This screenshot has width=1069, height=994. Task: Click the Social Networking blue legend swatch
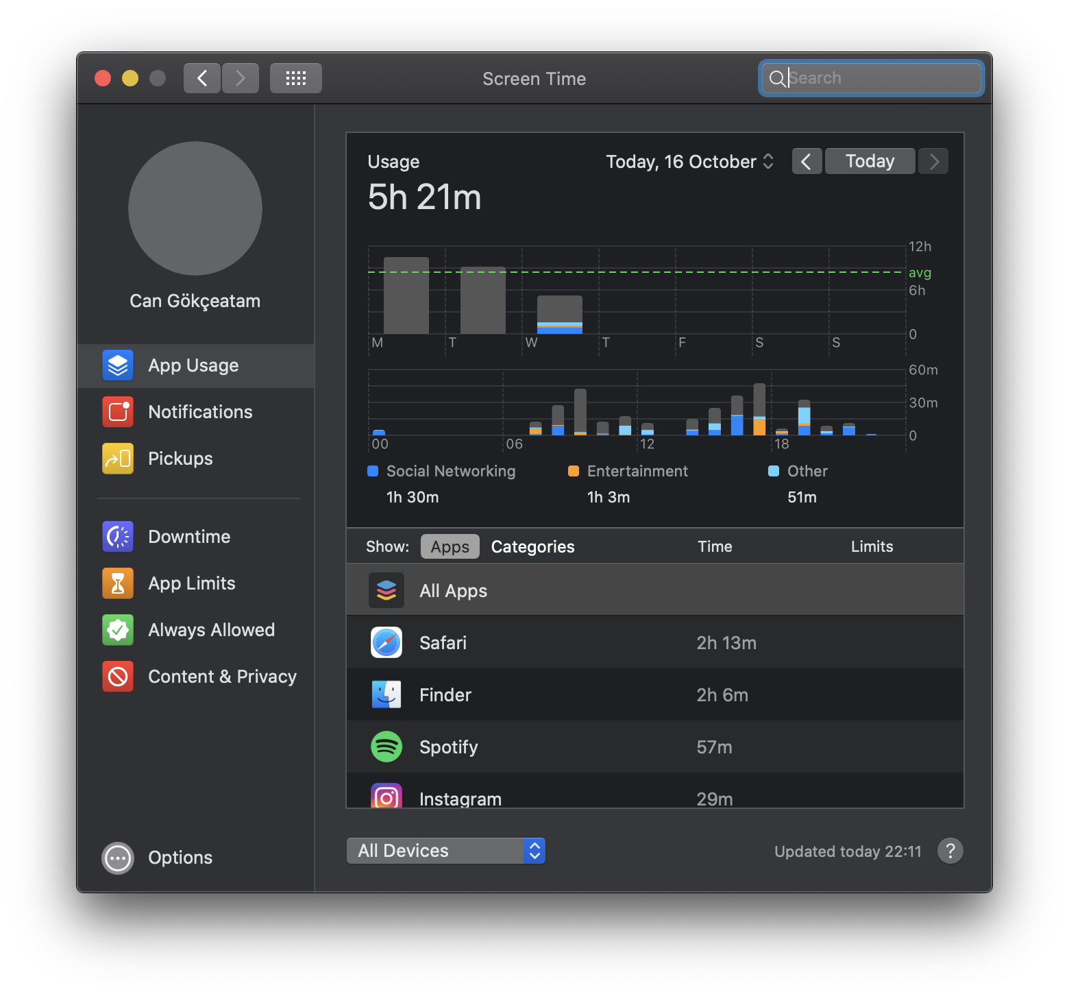point(373,471)
